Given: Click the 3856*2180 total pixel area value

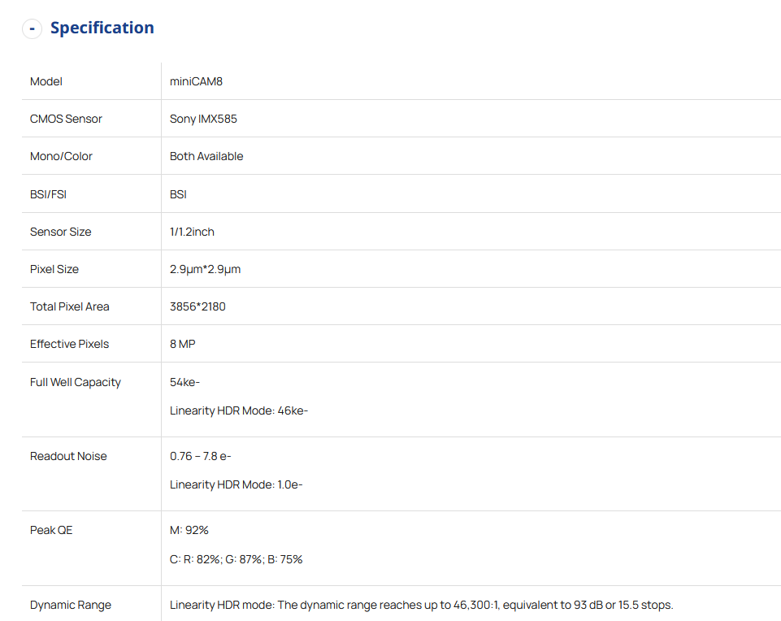Looking at the screenshot, I should point(197,306).
